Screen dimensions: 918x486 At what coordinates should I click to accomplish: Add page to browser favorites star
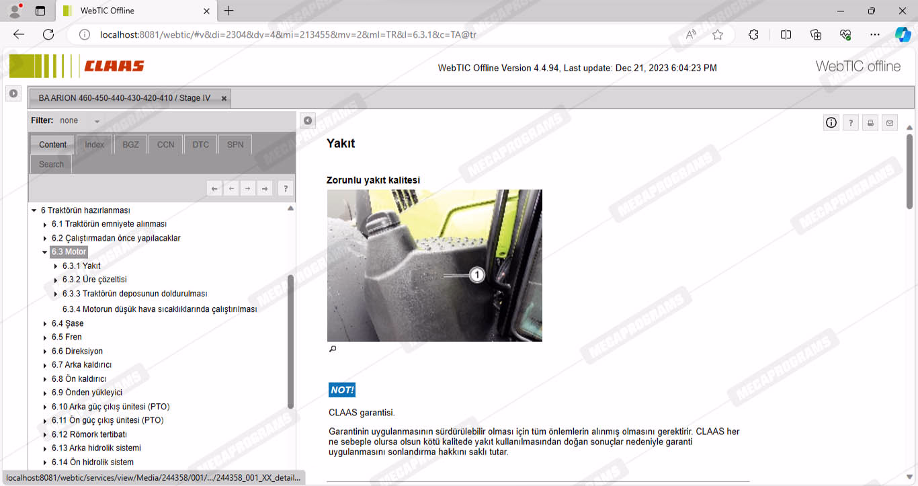(x=718, y=34)
